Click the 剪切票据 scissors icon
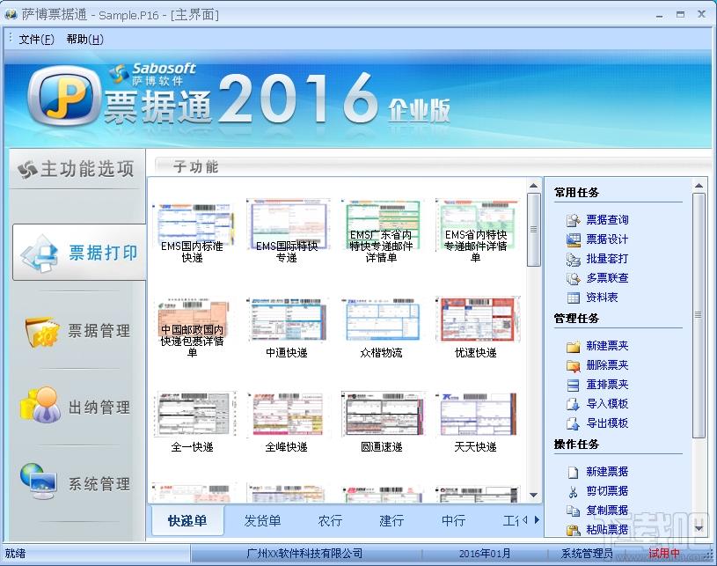The image size is (717, 566). [x=573, y=491]
